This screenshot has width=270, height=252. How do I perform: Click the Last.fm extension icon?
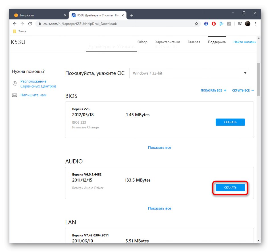point(229,24)
